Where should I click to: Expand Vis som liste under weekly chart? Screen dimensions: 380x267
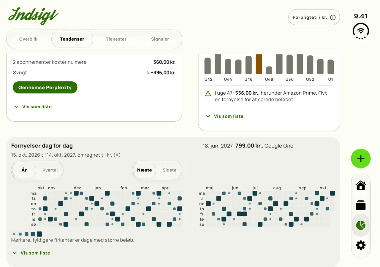(225, 116)
